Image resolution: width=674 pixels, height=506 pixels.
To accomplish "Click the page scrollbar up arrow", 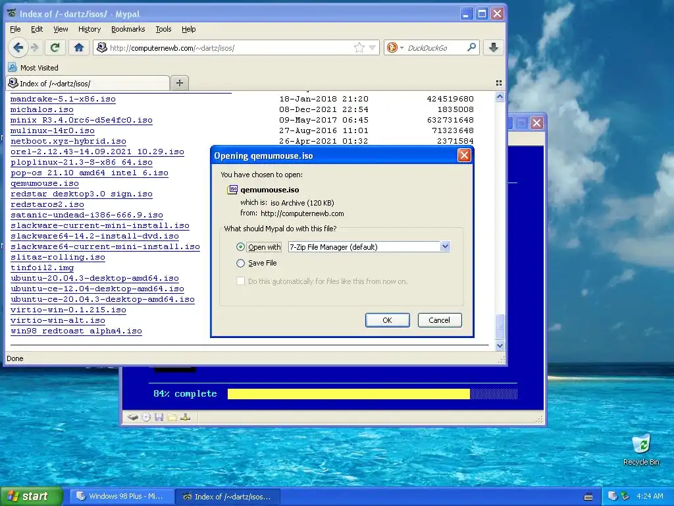I will (x=500, y=97).
